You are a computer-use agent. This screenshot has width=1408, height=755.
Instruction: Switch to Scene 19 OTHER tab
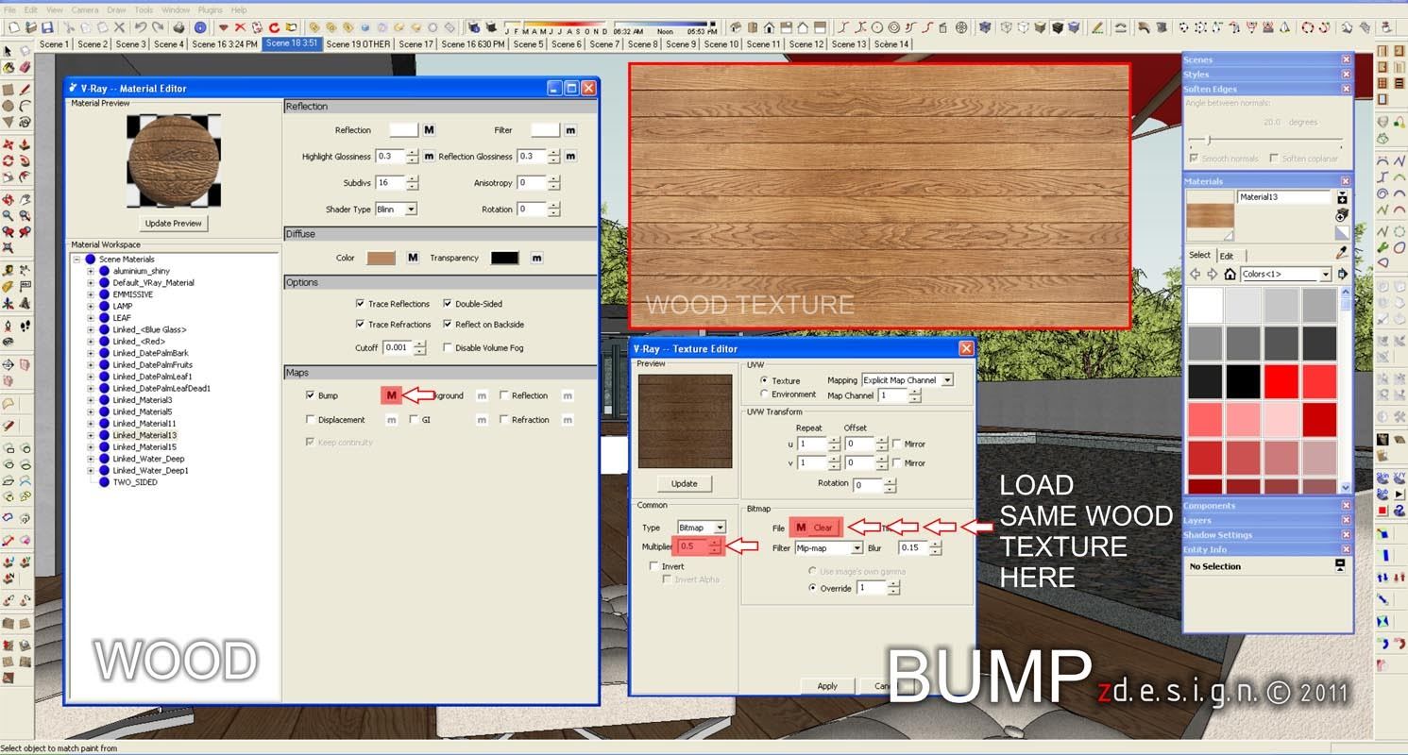pyautogui.click(x=358, y=43)
